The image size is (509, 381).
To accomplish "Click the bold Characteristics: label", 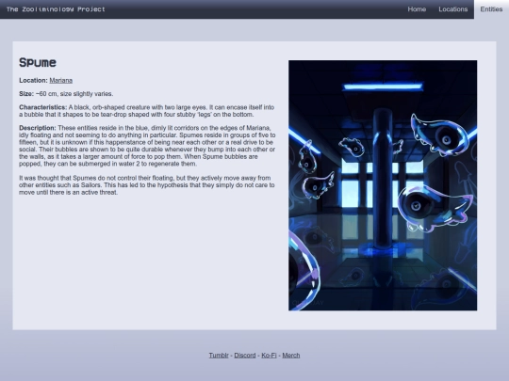I will 42,107.
